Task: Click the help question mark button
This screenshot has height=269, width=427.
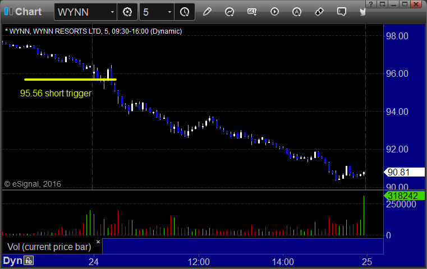Action: (x=371, y=4)
